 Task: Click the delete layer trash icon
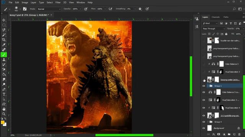[239, 134]
